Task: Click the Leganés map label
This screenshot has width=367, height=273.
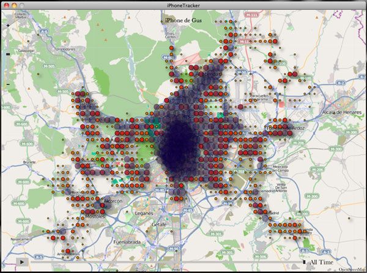Action: (x=144, y=213)
